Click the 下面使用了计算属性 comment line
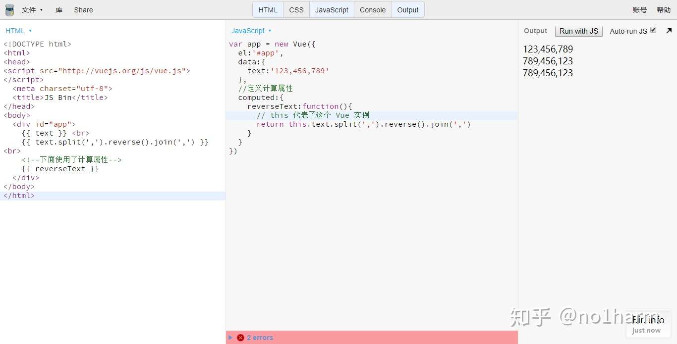This screenshot has width=677, height=344. click(x=71, y=160)
